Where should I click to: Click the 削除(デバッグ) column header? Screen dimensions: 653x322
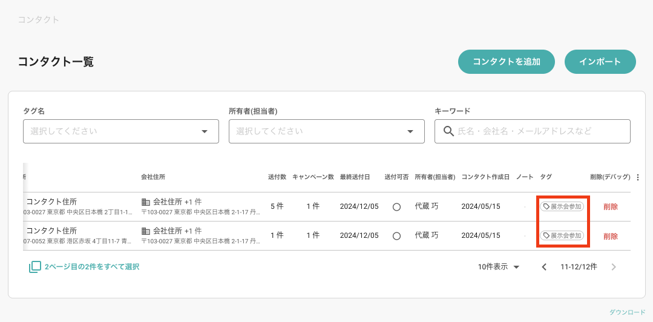[x=610, y=177]
